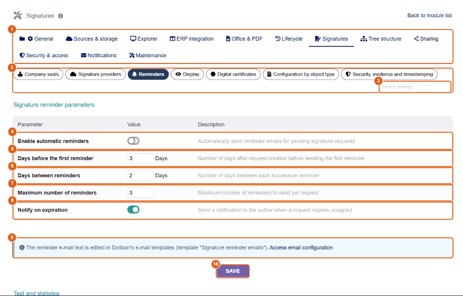The height and width of the screenshot is (296, 463).
Task: Switch to Signature providers sub-tab
Action: pos(96,74)
